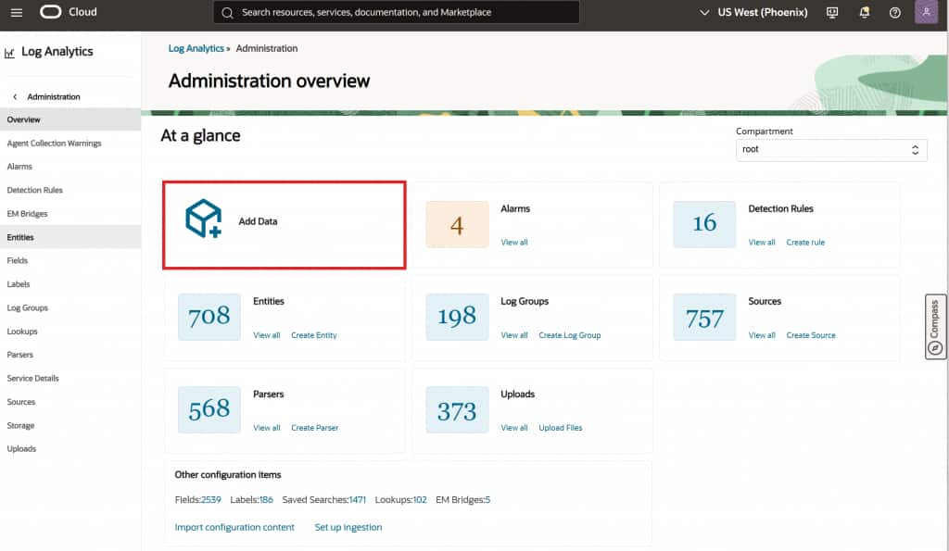View all Parsers

(266, 428)
